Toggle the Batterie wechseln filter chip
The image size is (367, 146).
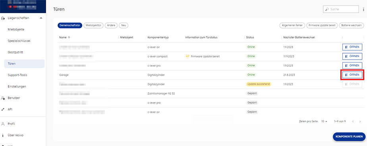(x=352, y=25)
